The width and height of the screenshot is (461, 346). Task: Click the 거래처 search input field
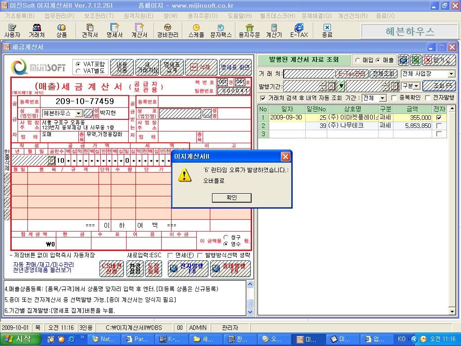point(309,73)
